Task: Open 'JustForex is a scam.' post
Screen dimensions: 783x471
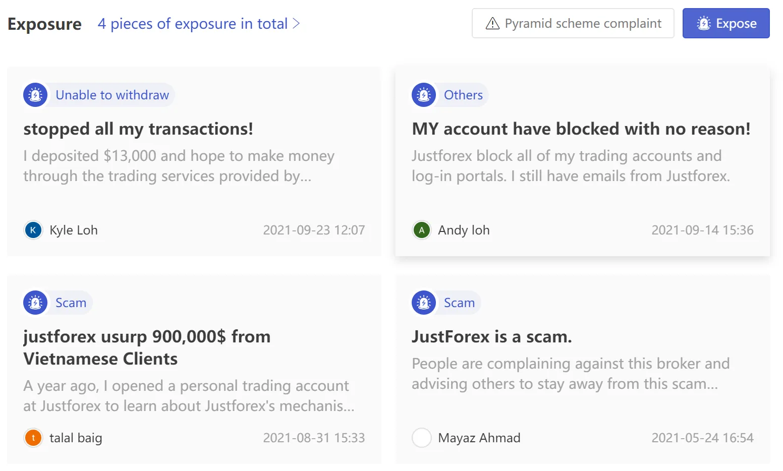Action: tap(492, 337)
